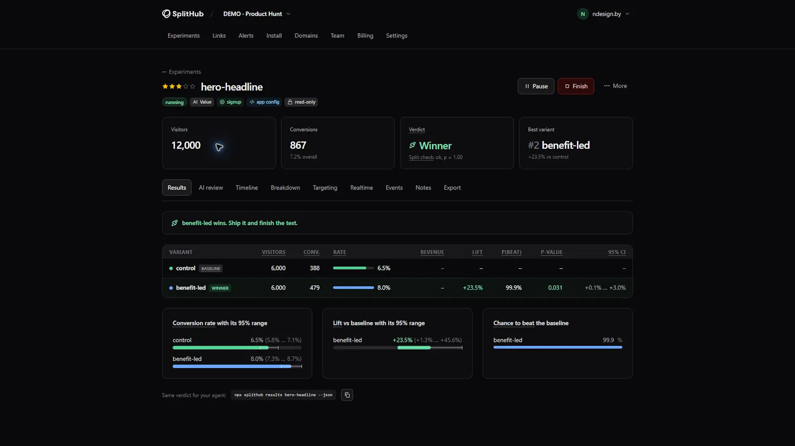This screenshot has height=446, width=795.
Task: Open the More options menu
Action: [x=615, y=86]
